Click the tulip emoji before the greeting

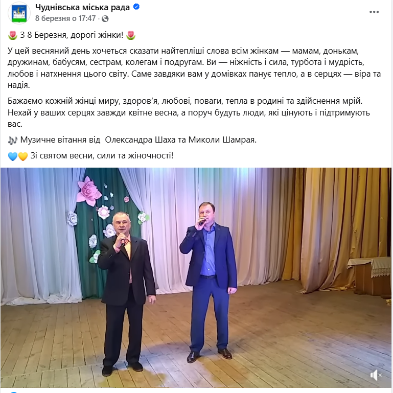pyautogui.click(x=13, y=35)
